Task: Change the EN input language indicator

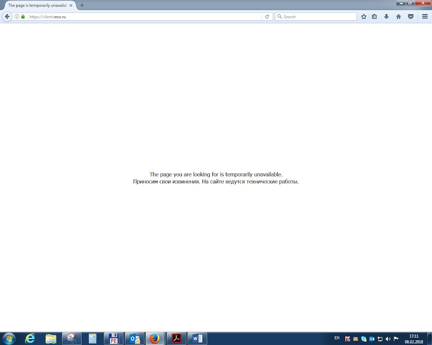Action: (337, 338)
